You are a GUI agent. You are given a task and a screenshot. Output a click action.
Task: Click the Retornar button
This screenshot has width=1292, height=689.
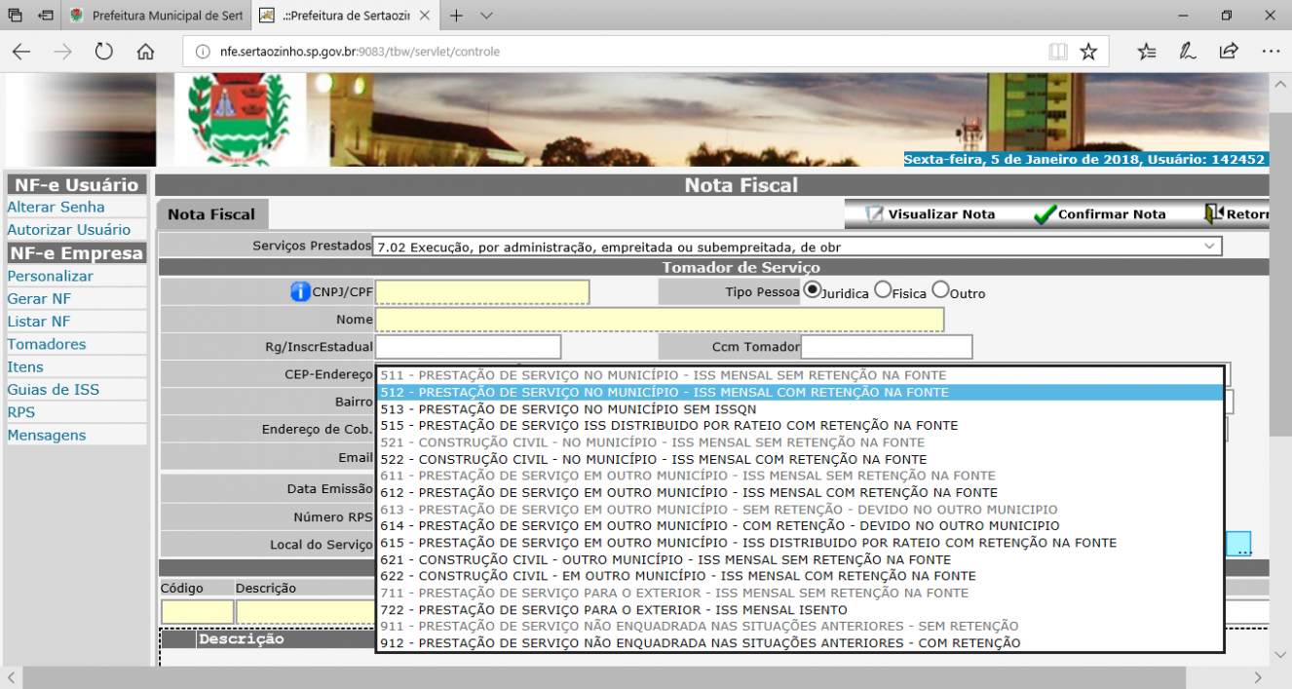[1237, 214]
